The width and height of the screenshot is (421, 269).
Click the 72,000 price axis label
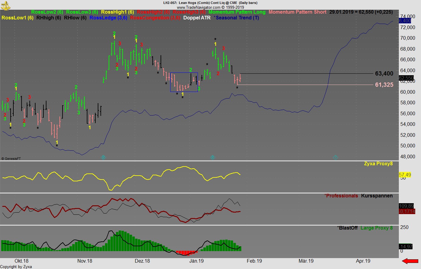[408, 27]
